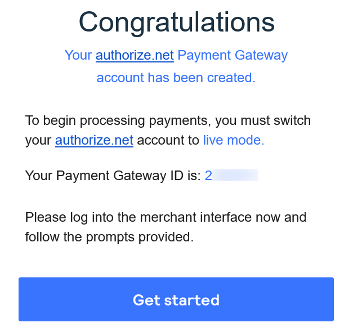Click the Congratulations heading
This screenshot has width=353, height=332.
tap(177, 23)
